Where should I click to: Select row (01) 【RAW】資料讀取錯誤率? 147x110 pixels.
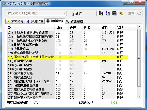point(68,33)
